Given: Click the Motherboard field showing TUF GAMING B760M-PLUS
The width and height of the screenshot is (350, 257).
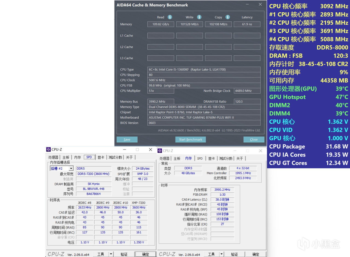Looking at the screenshot, I should [x=204, y=118].
